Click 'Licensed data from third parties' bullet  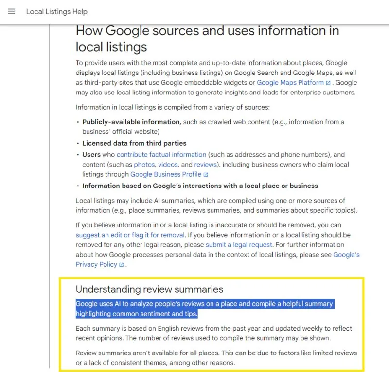tap(134, 143)
